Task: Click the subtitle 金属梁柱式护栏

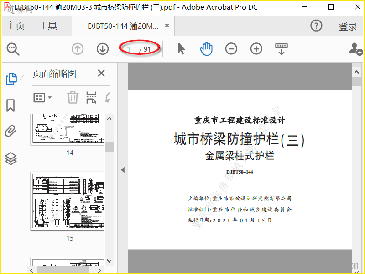Action: 240,155
